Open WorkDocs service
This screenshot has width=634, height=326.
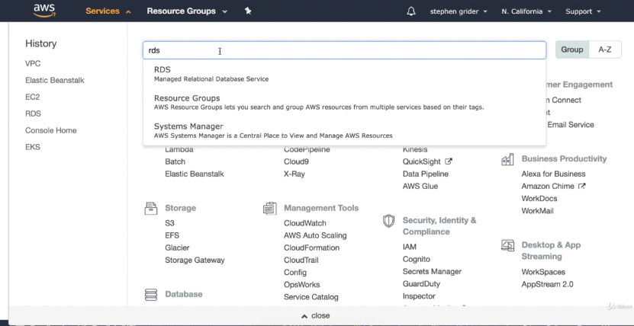tap(539, 199)
